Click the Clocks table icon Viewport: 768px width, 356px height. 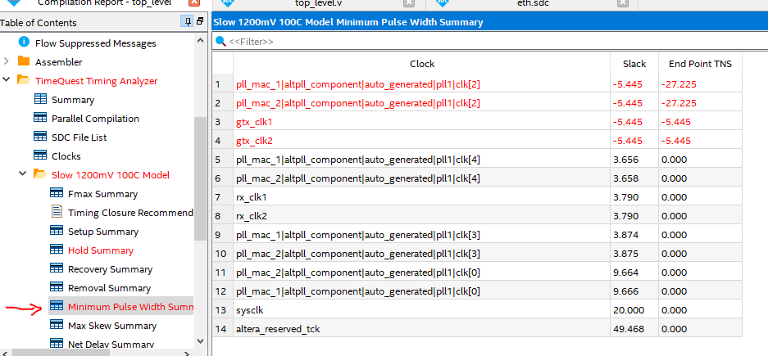(40, 155)
